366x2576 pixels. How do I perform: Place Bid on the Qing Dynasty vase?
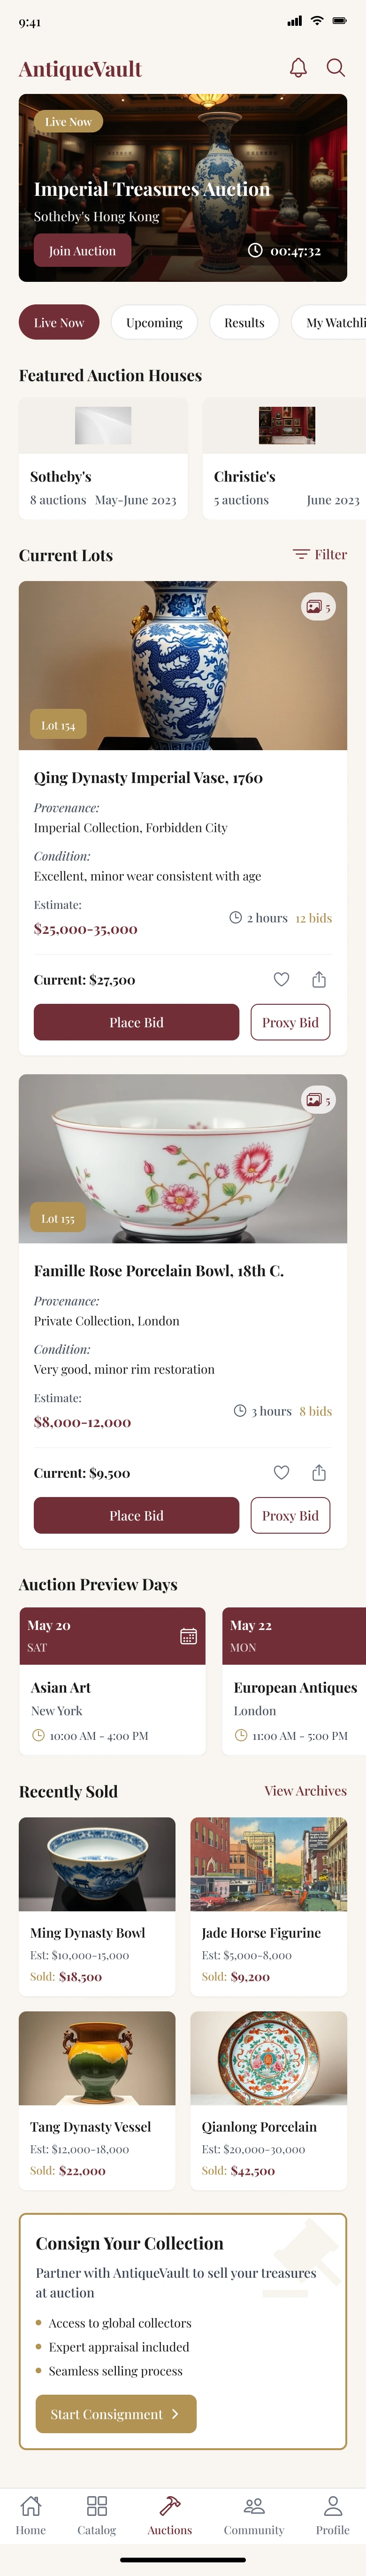click(x=136, y=1022)
